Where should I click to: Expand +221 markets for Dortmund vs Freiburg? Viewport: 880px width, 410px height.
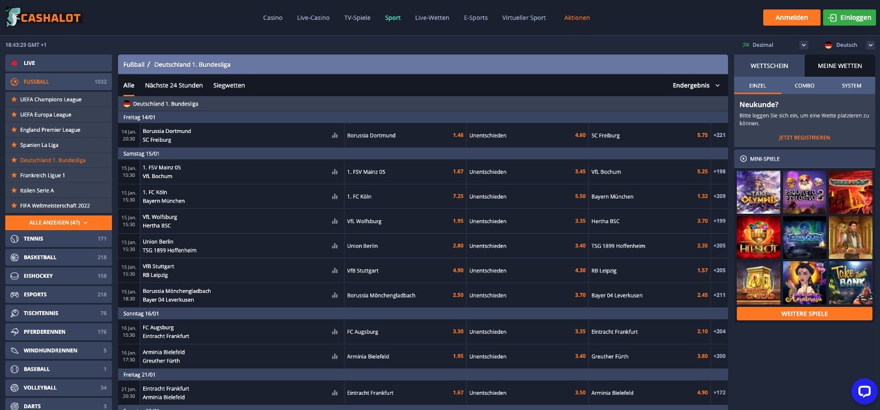pyautogui.click(x=719, y=135)
